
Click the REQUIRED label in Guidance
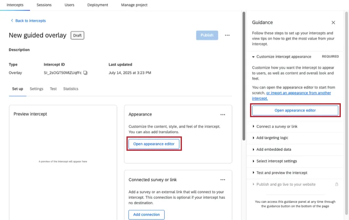tap(330, 57)
